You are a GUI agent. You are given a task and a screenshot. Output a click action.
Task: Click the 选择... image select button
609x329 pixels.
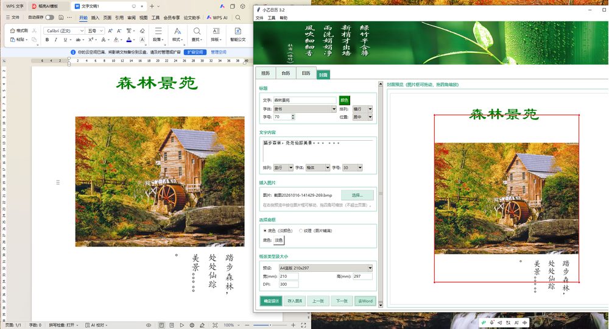pos(357,195)
